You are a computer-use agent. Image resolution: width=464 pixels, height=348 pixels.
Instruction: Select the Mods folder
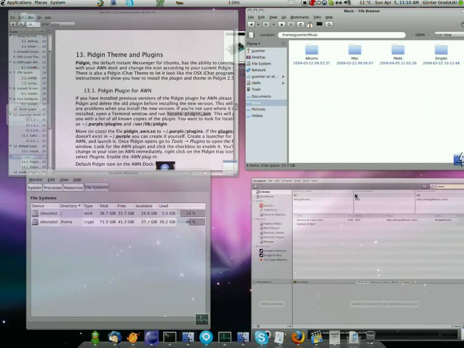tap(398, 54)
